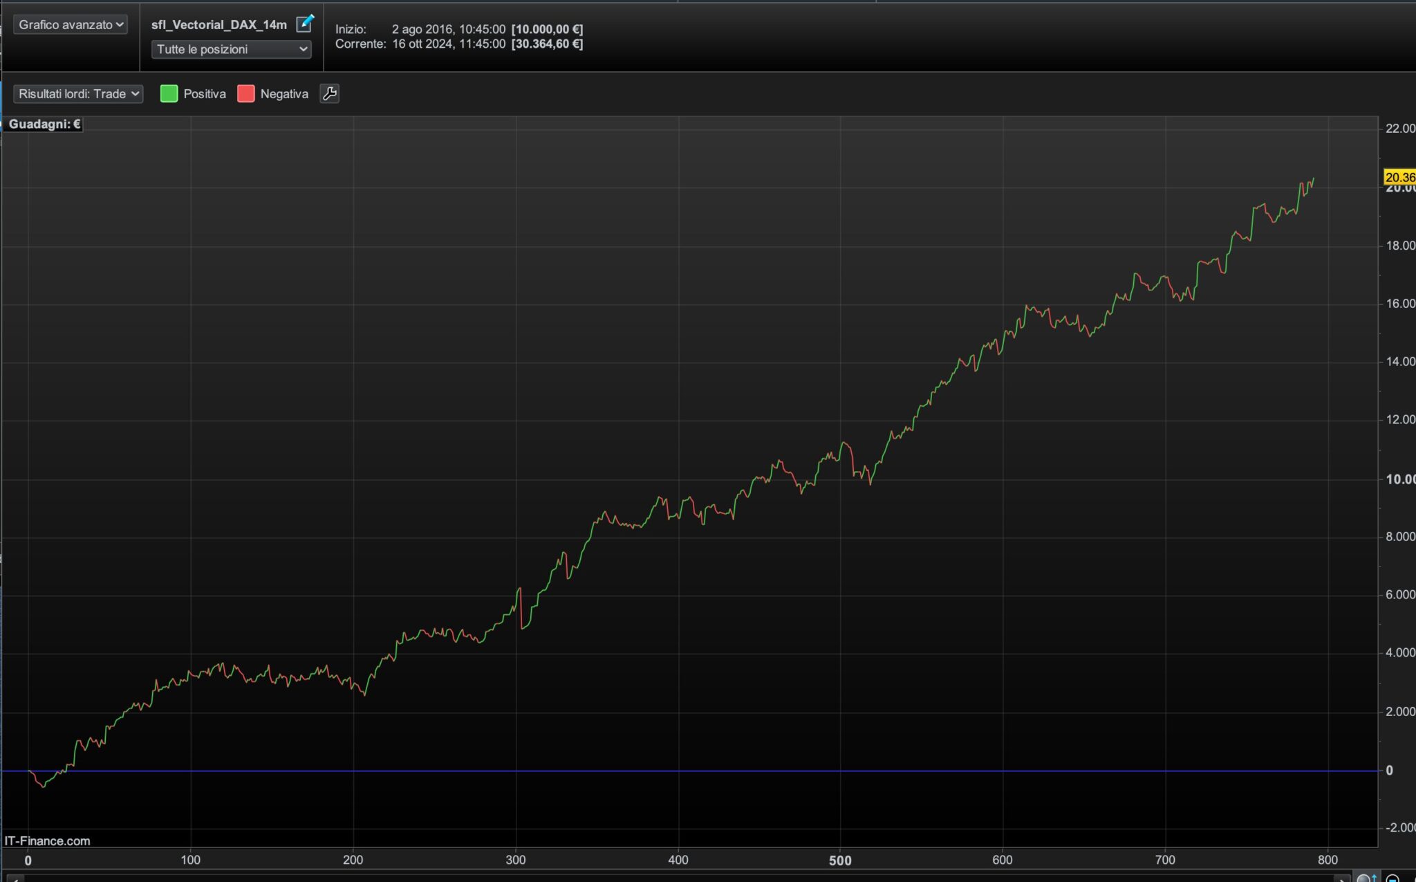Click the Guadagni: € panel label
The height and width of the screenshot is (882, 1416).
point(44,124)
